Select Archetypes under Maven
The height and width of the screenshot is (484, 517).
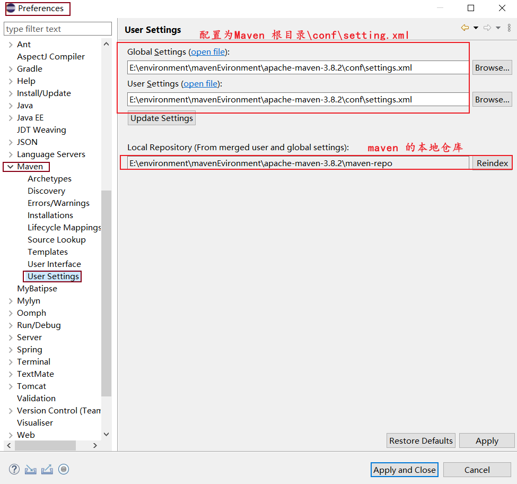point(49,179)
